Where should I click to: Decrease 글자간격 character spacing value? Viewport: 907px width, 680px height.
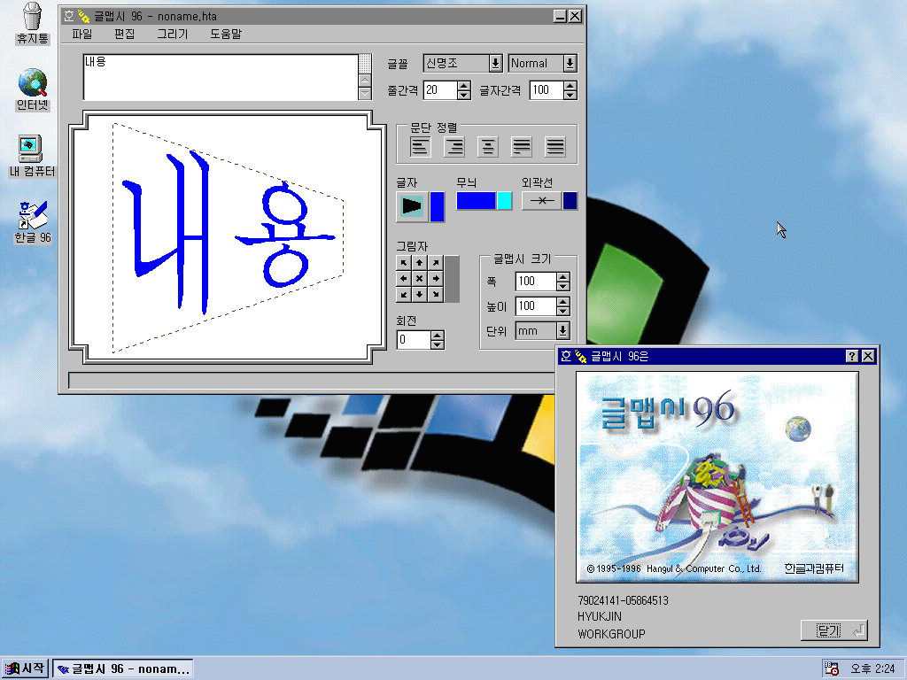click(x=570, y=95)
